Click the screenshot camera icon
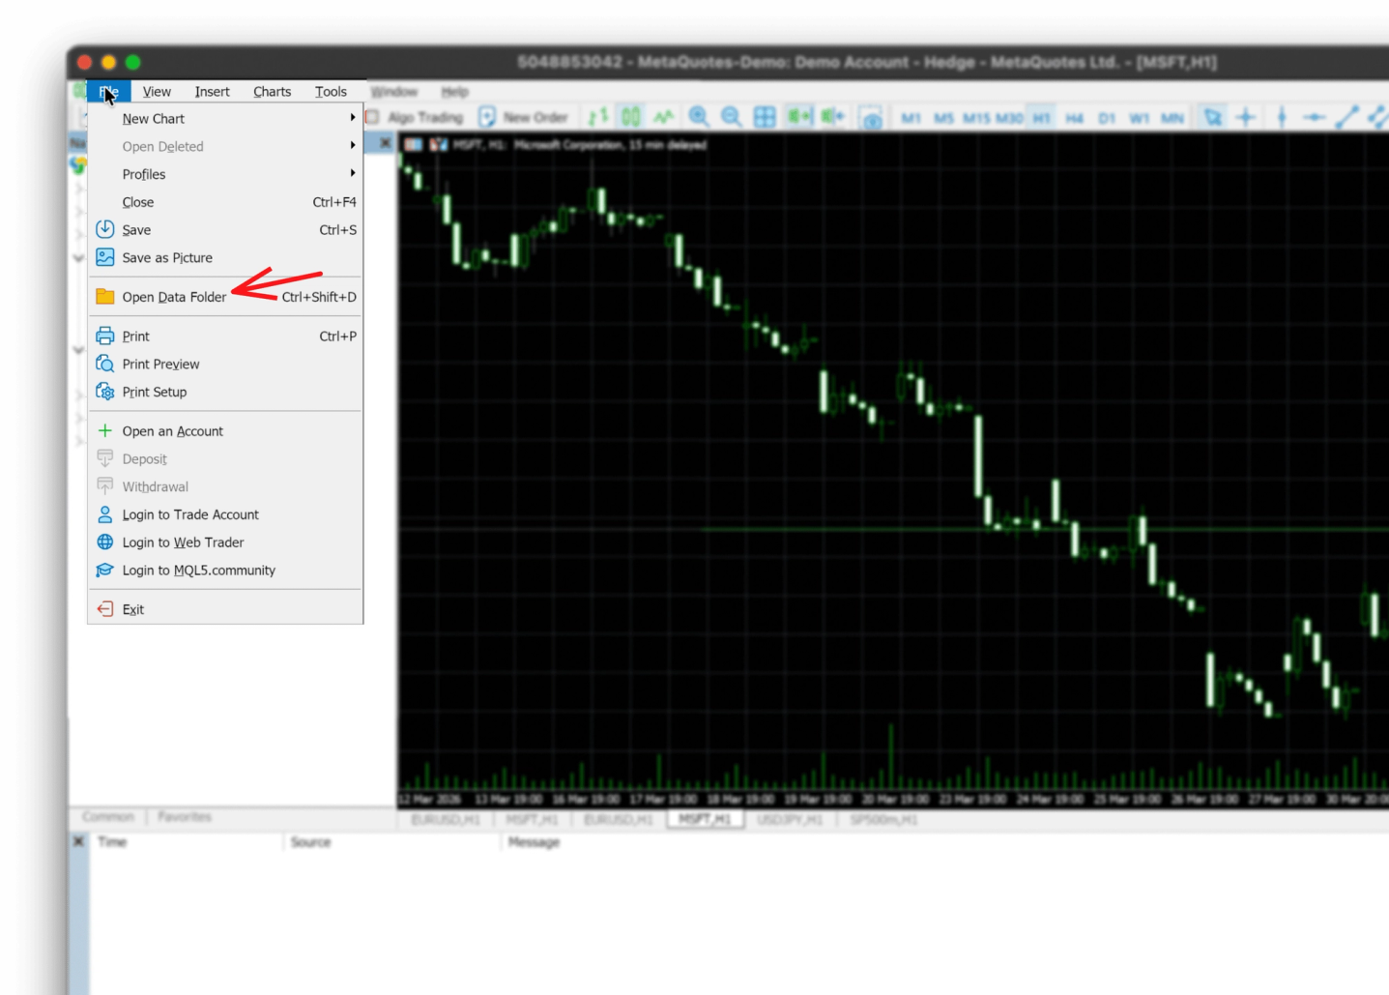Image resolution: width=1389 pixels, height=995 pixels. click(x=871, y=118)
